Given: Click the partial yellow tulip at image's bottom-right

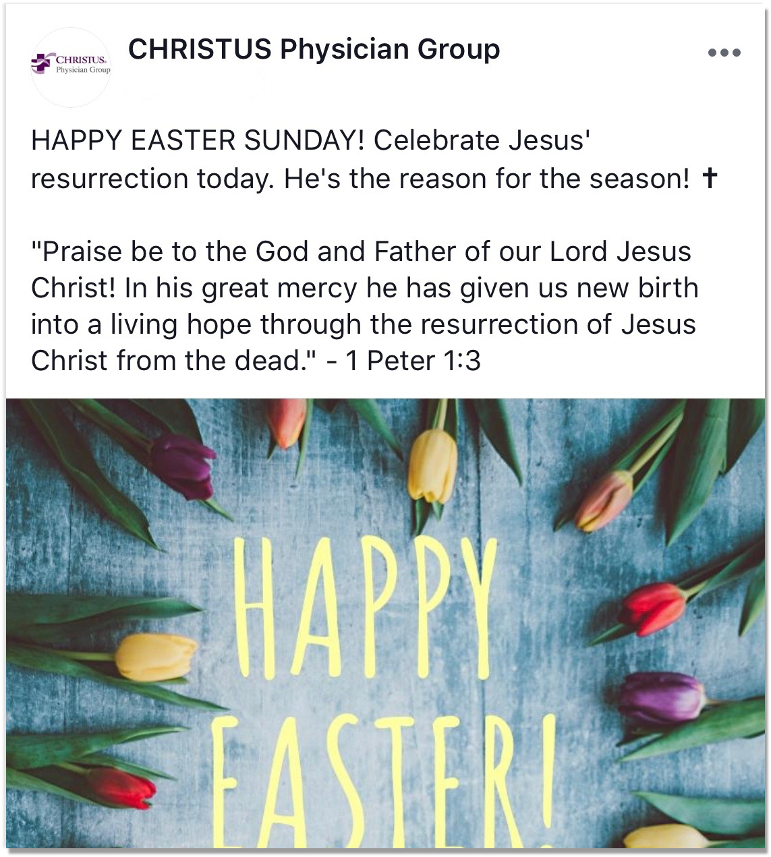Looking at the screenshot, I should pos(664,838).
